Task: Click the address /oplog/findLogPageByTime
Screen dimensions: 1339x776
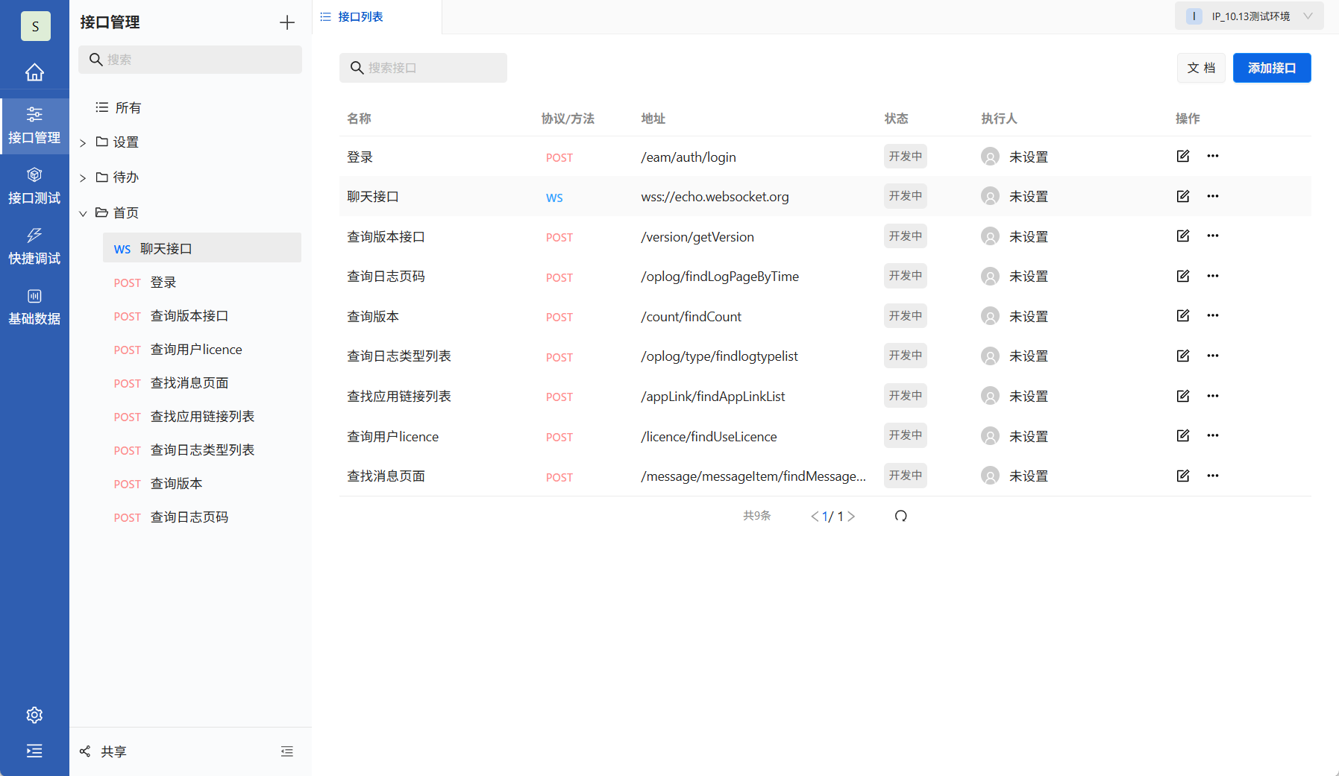Action: point(720,277)
